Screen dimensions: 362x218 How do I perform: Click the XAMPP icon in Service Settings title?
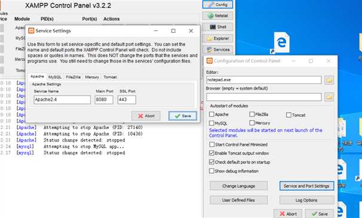tap(31, 30)
